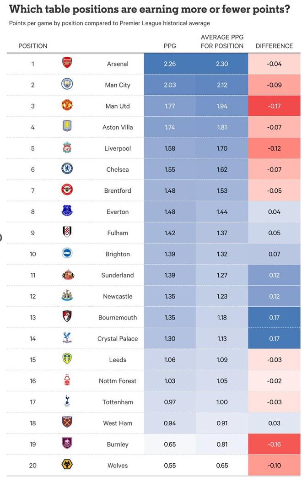Click the AVERAGE PPG FOR POSITION header
The image size is (302, 477).
(222, 42)
